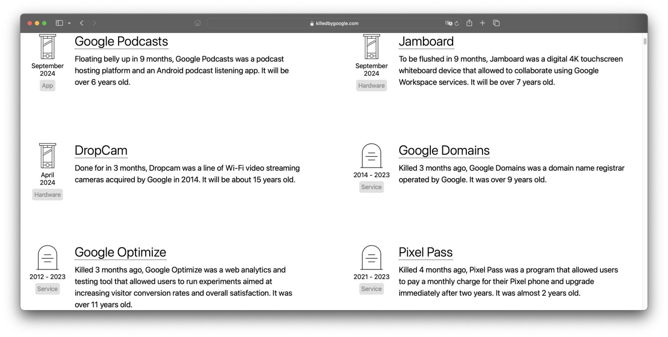The height and width of the screenshot is (337, 668).
Task: Click the page vertical scrollbar
Action: (x=645, y=42)
